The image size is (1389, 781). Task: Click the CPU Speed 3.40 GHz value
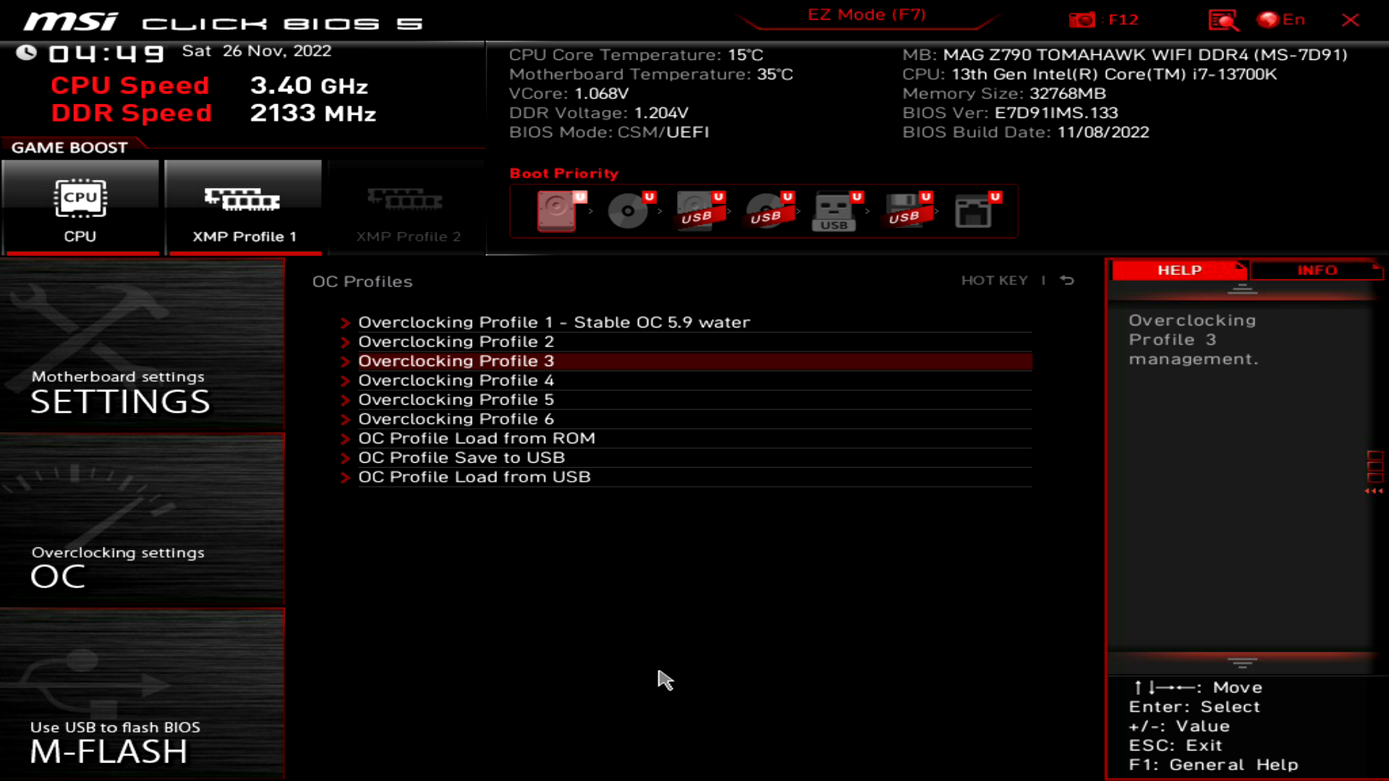(309, 86)
